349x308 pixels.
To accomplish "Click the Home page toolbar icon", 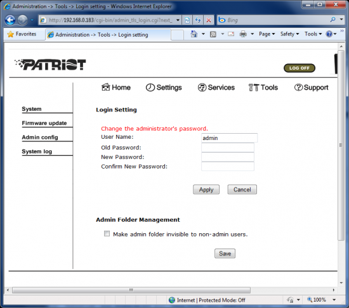I will point(194,34).
